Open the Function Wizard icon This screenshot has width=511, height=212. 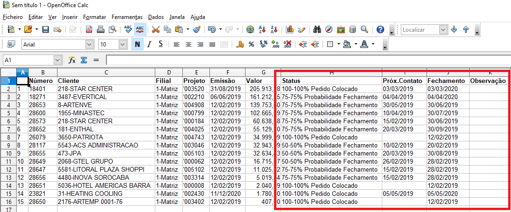[72, 60]
